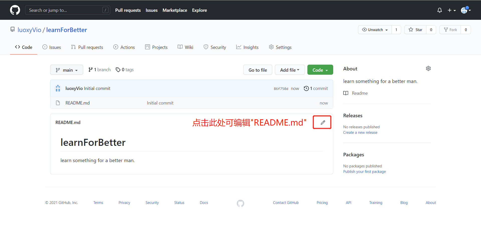Go to Issues in top navigation

[152, 10]
